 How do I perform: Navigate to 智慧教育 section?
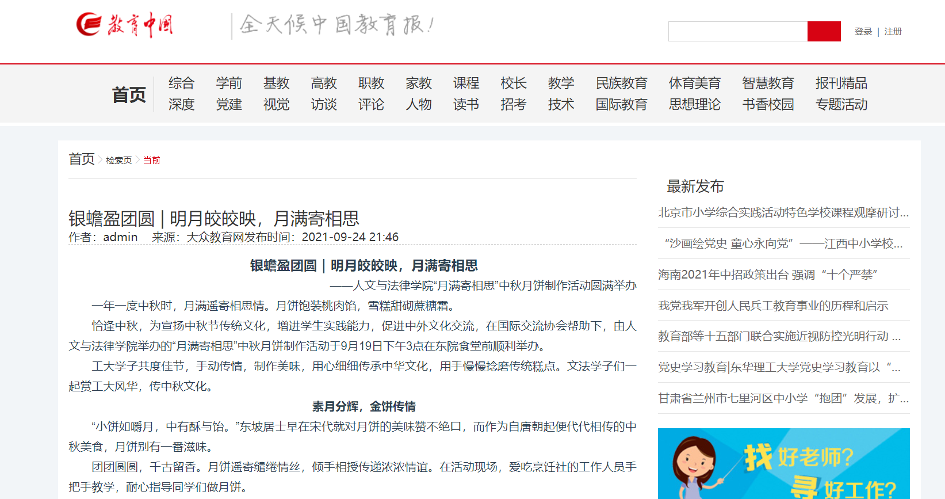pyautogui.click(x=768, y=83)
